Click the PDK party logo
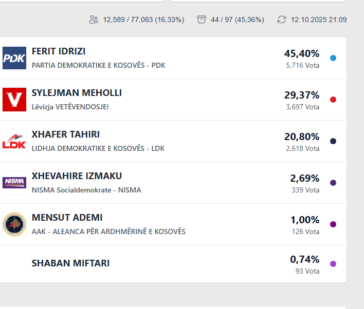Image resolution: width=364 pixels, height=309 pixels. [14, 58]
